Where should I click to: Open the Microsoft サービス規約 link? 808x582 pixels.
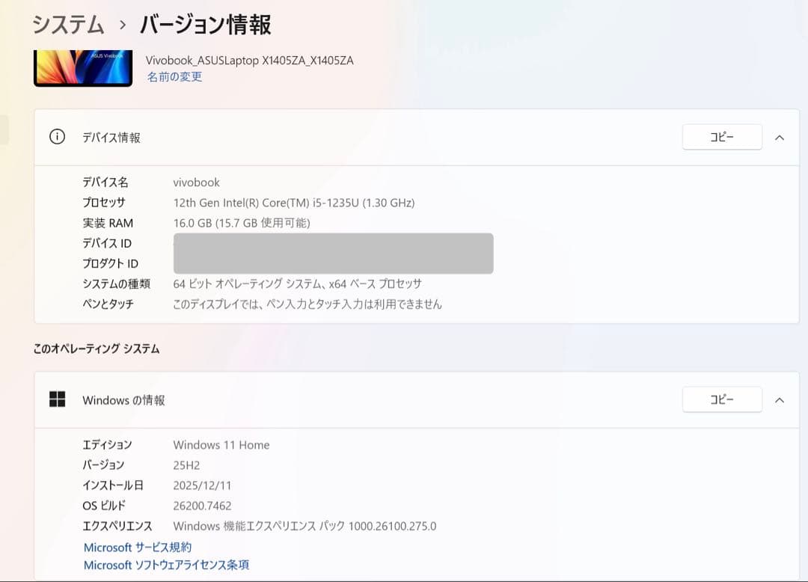[138, 547]
